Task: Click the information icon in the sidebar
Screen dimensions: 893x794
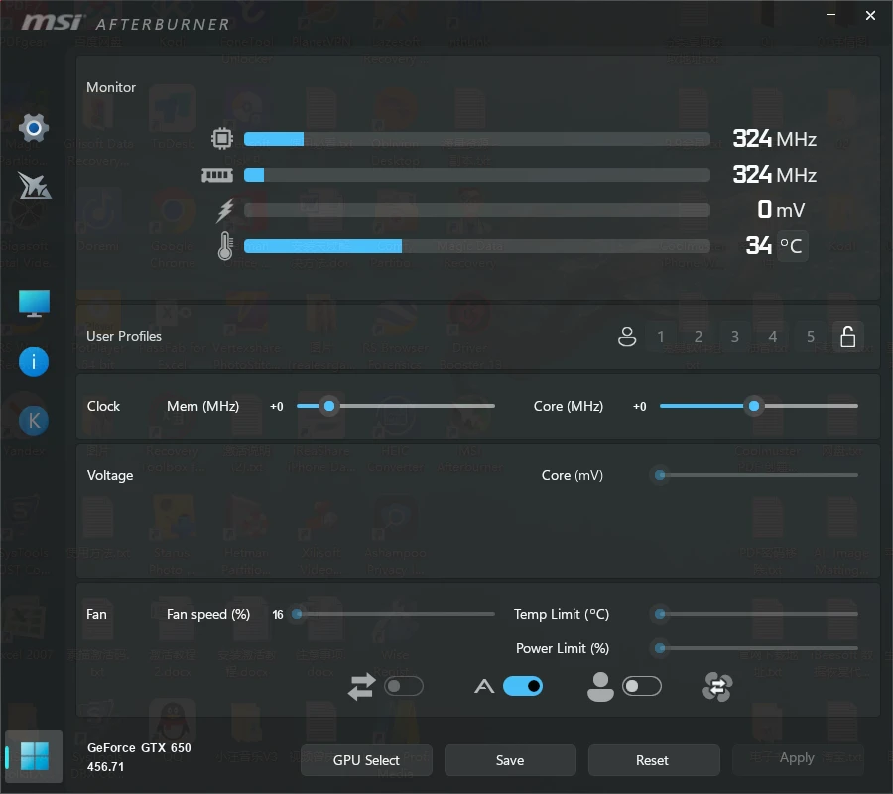Action: tap(33, 361)
